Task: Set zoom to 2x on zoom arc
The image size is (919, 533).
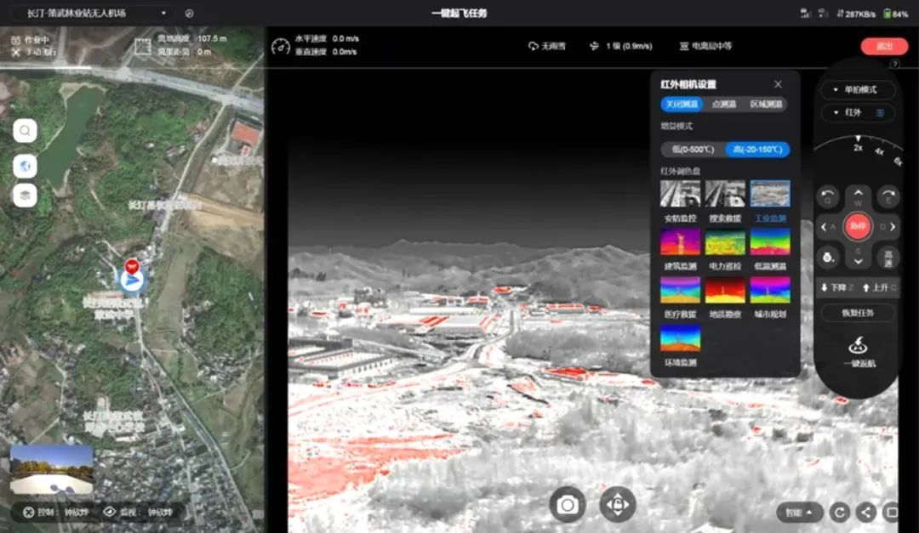Action: click(858, 148)
